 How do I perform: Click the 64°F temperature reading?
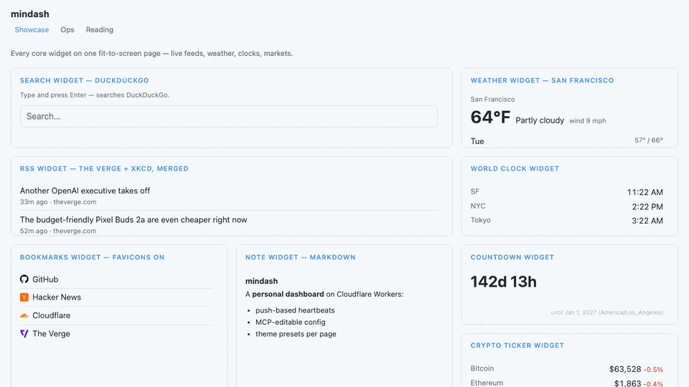[490, 117]
